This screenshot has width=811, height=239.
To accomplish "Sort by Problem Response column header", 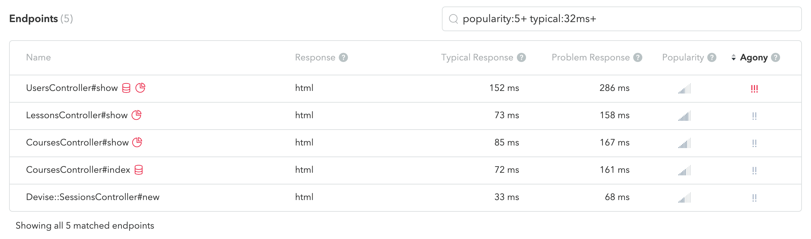I will click(x=591, y=57).
